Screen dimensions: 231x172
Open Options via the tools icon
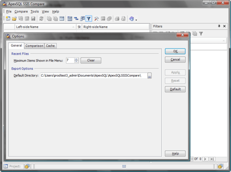pyautogui.click(x=96, y=18)
